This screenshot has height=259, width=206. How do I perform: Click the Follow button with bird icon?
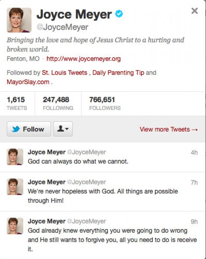pos(29,129)
